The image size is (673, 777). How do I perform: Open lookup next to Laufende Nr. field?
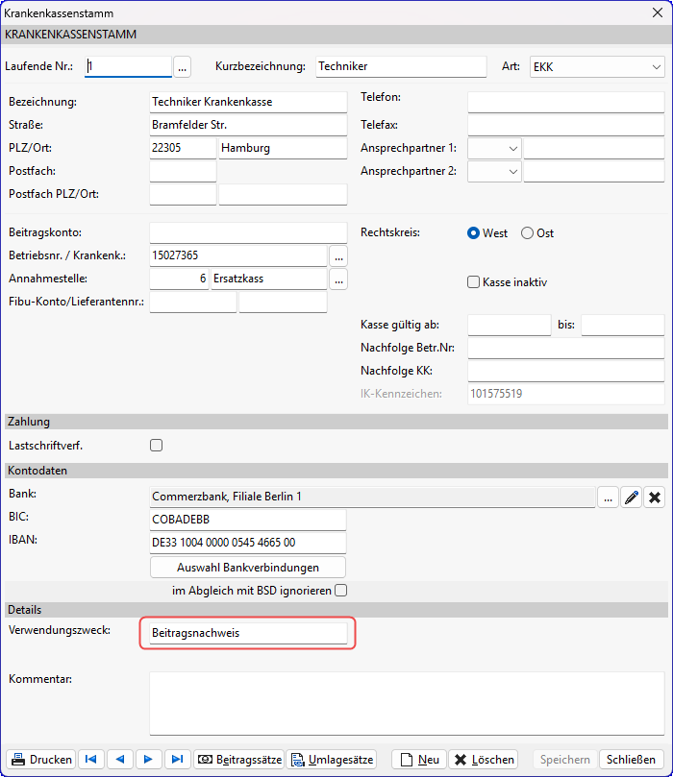[x=182, y=67]
